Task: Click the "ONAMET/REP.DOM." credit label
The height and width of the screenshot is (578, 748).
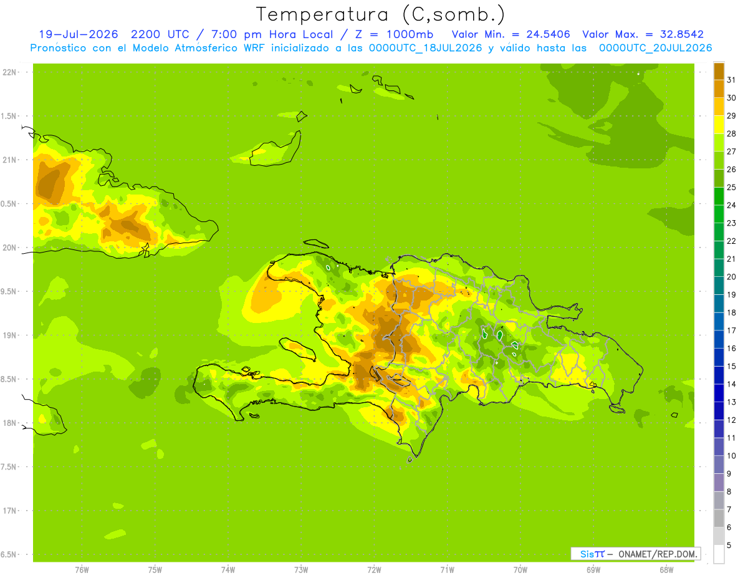Action: click(657, 554)
